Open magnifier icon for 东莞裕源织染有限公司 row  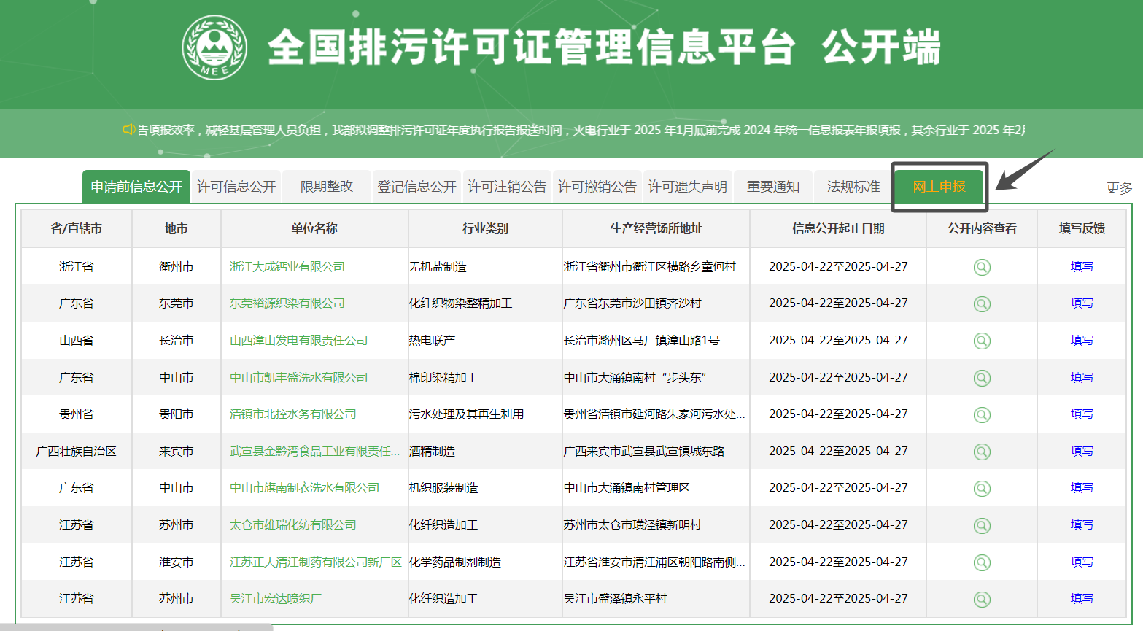(982, 303)
